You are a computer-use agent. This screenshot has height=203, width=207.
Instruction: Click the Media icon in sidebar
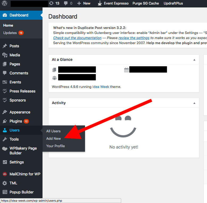click(5, 55)
